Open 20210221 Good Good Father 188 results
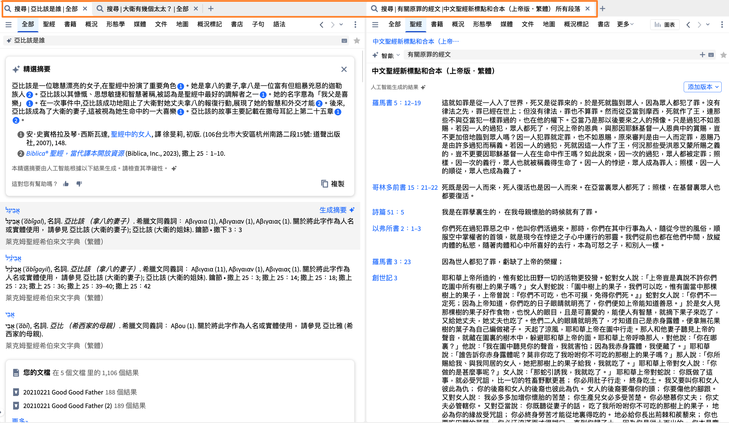Viewport: 729px width, 423px height. tap(80, 392)
